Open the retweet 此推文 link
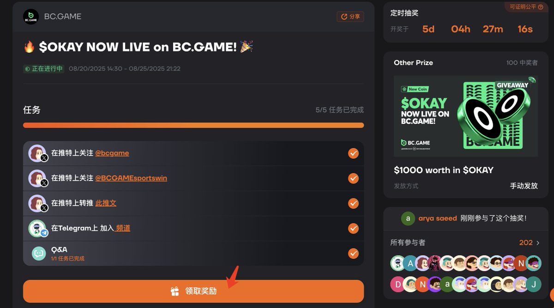Viewport: 554px width, 308px height. 106,203
